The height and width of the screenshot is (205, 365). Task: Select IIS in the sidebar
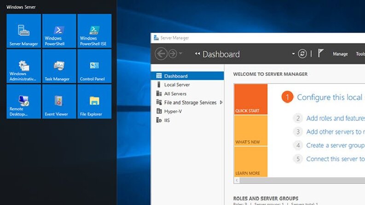187,120
